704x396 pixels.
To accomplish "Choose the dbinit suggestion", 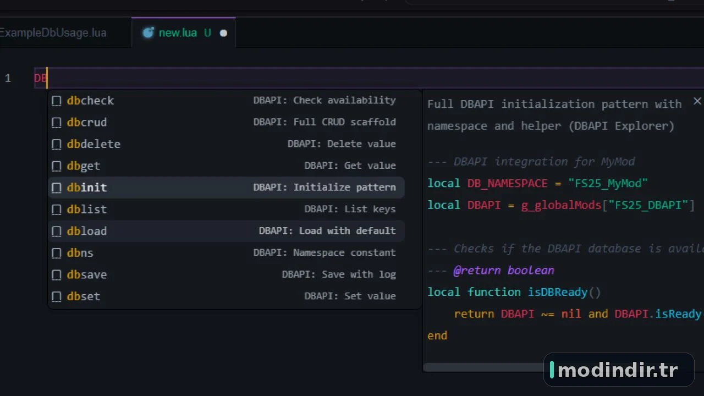I will point(226,188).
